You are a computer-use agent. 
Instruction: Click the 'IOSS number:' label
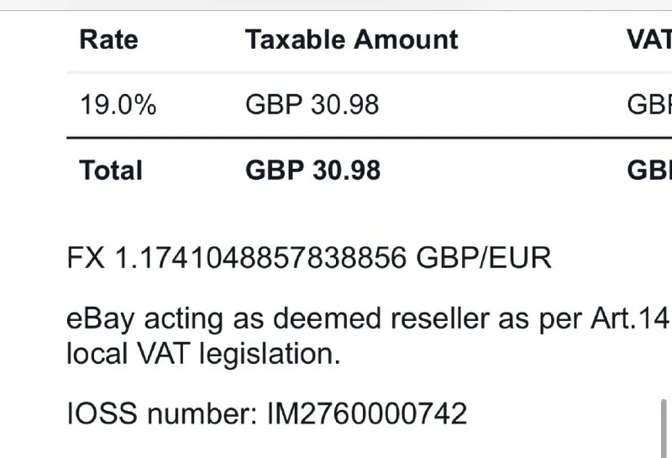[x=162, y=413]
